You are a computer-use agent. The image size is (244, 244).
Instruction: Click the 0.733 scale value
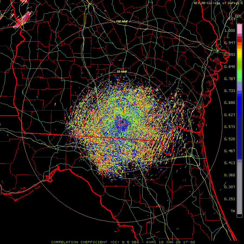point(230,91)
